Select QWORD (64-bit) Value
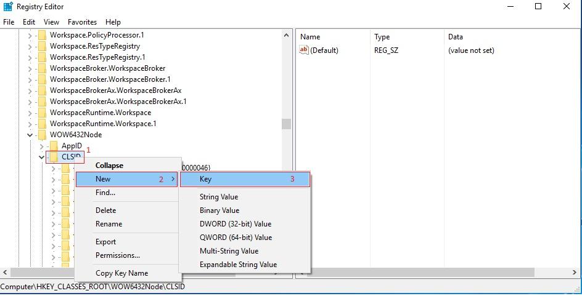582x296 pixels. point(245,238)
